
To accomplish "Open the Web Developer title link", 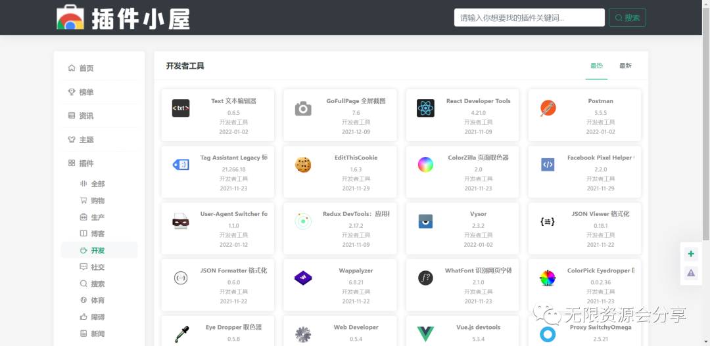I will 356,327.
